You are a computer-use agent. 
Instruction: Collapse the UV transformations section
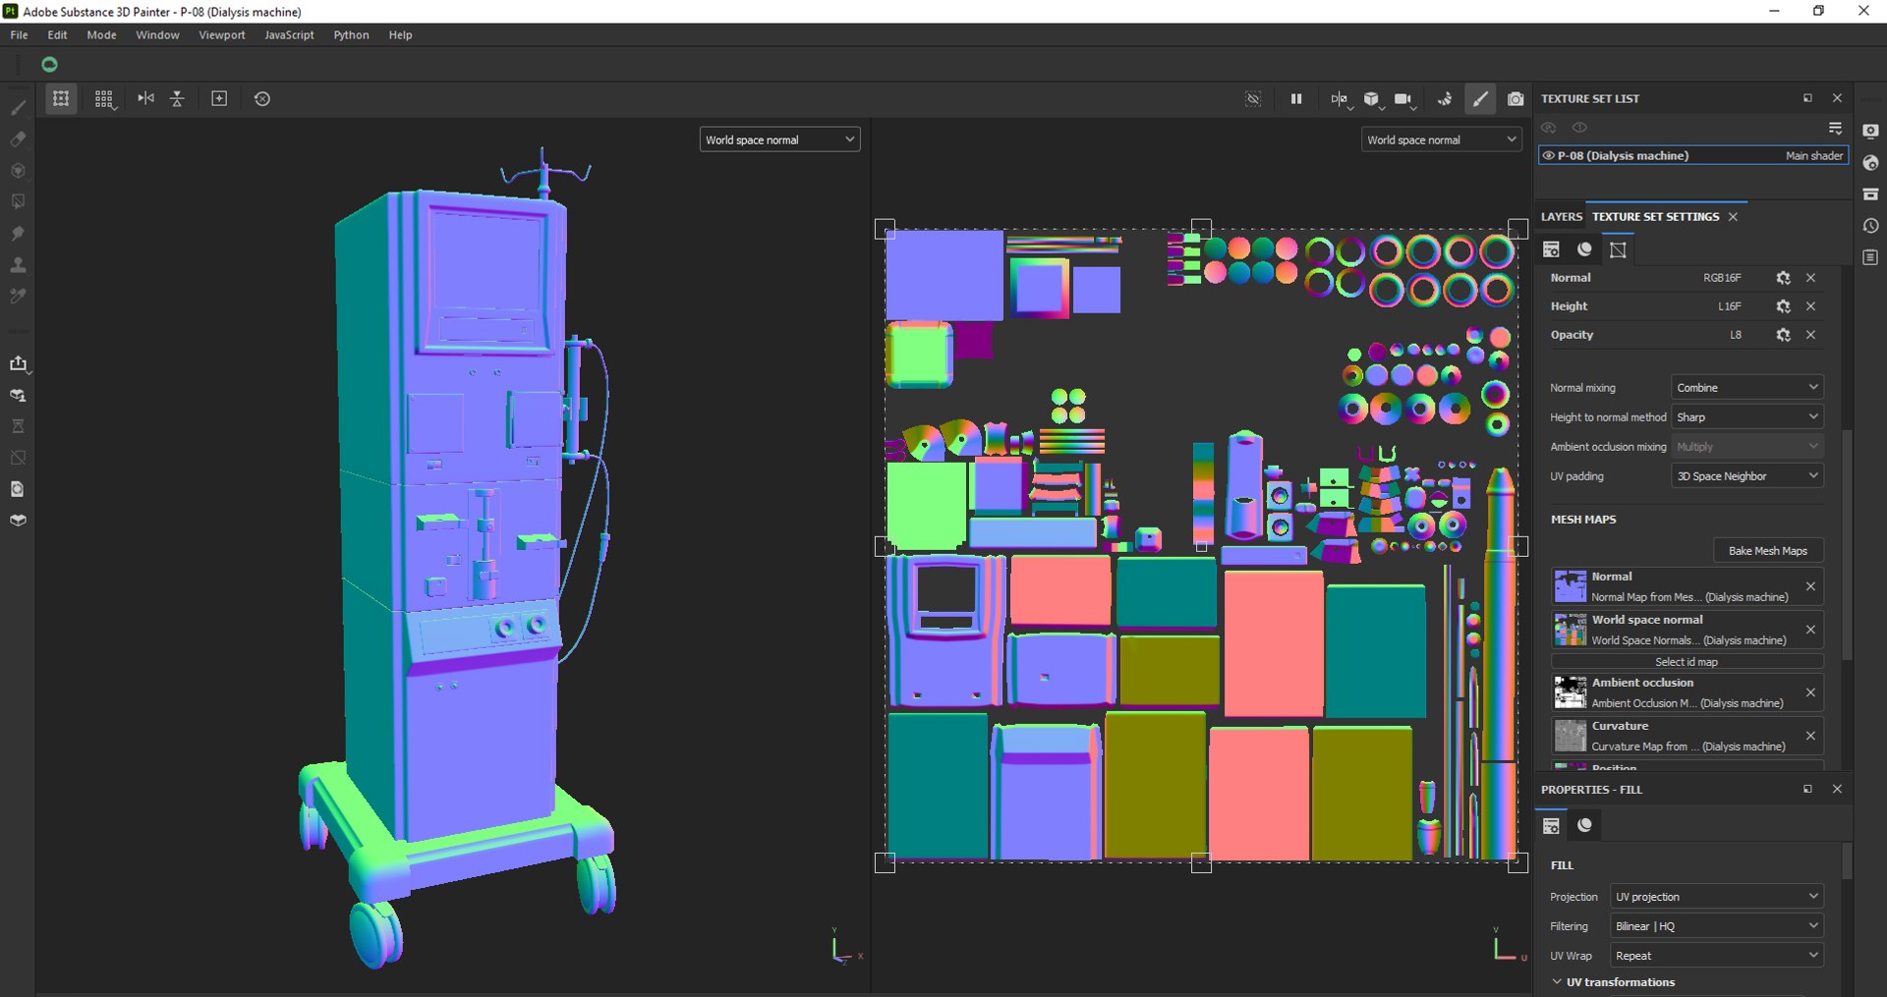[x=1557, y=981]
